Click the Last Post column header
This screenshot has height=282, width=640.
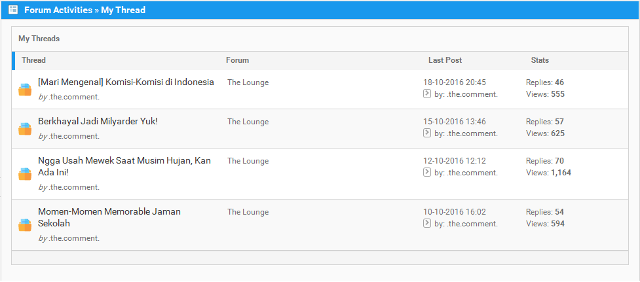(445, 60)
